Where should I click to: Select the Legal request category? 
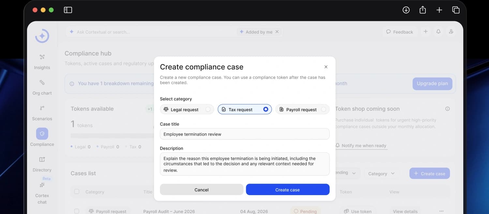[x=187, y=110]
